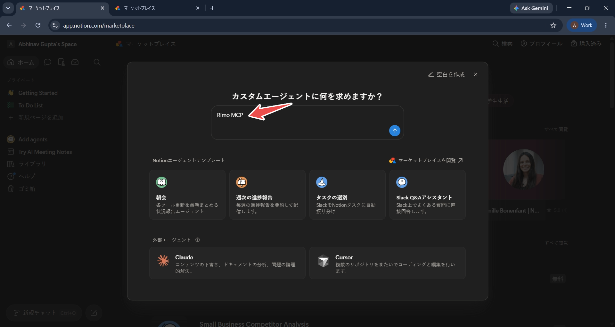Open 購入済み in the marketplace header

586,44
